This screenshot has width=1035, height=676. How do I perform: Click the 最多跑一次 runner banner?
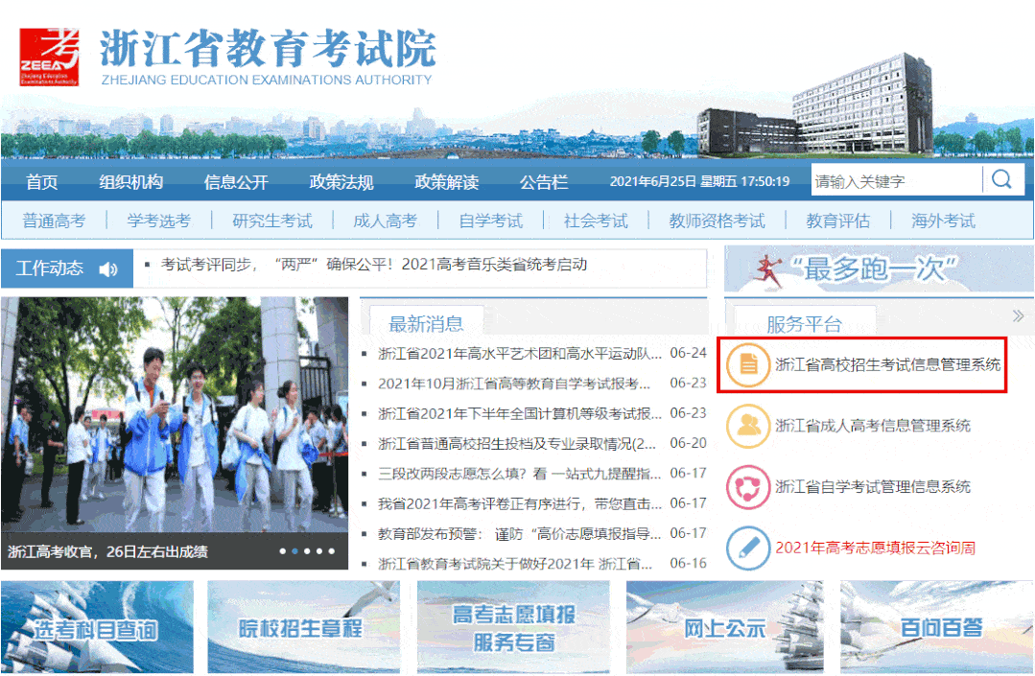pyautogui.click(x=879, y=268)
